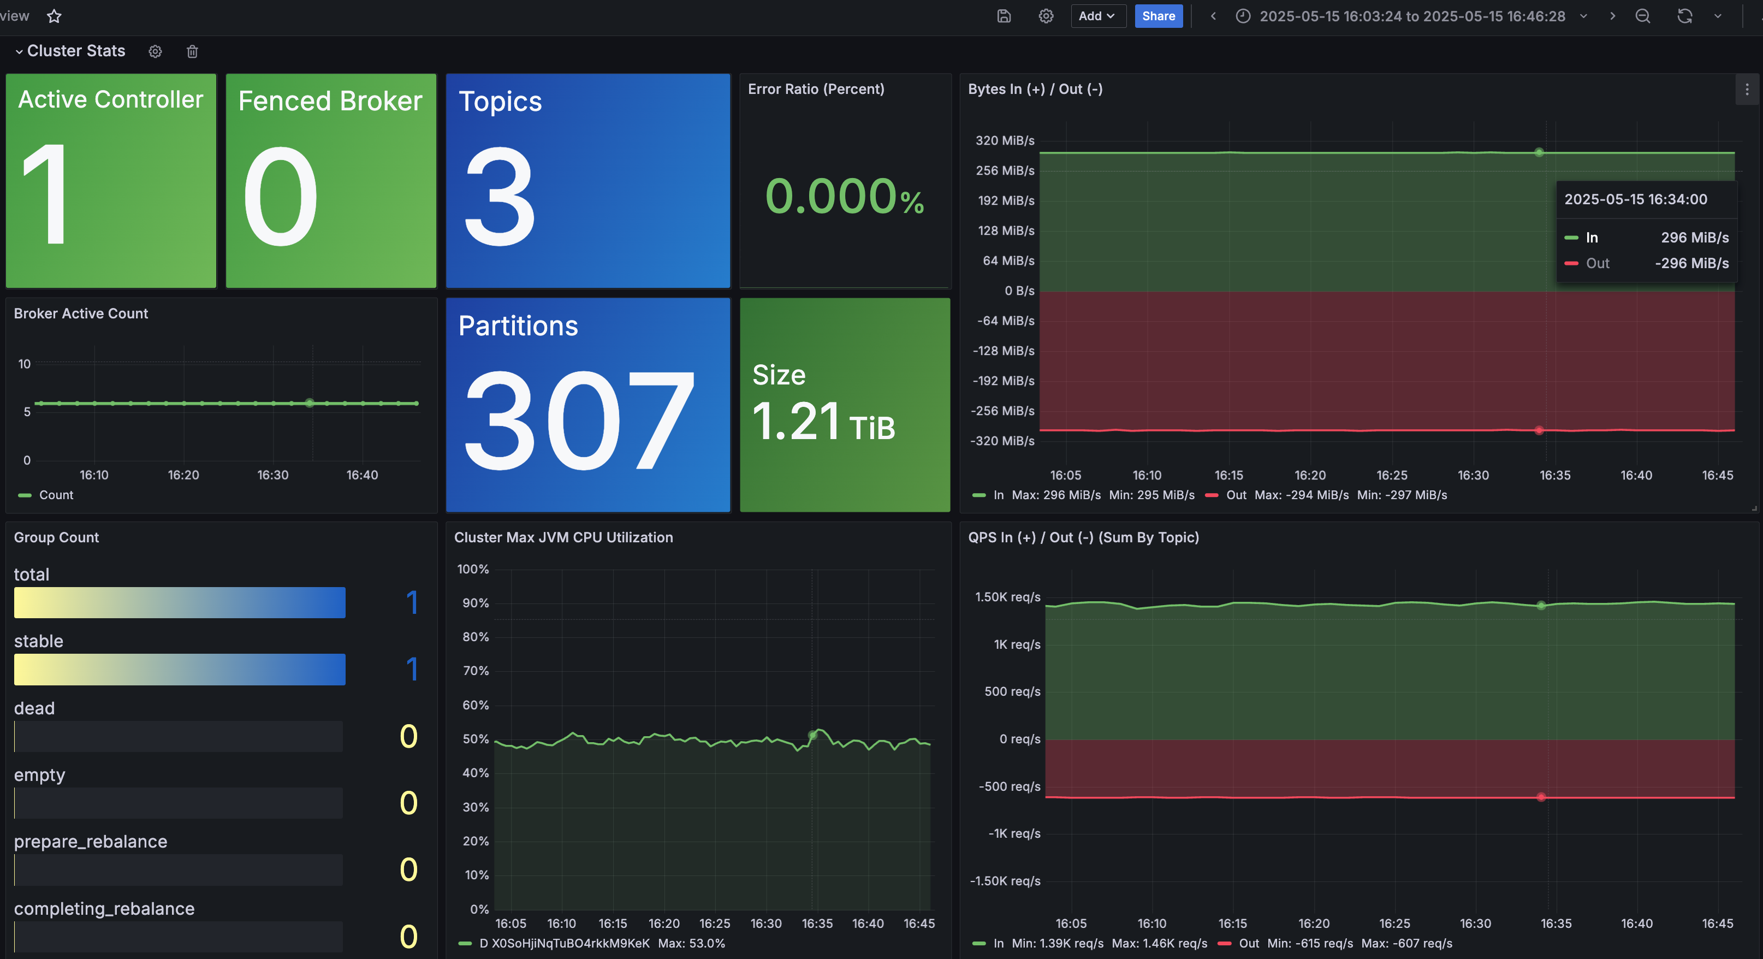The height and width of the screenshot is (959, 1763).
Task: Click the QPS In/Out panel title
Action: coord(1083,537)
